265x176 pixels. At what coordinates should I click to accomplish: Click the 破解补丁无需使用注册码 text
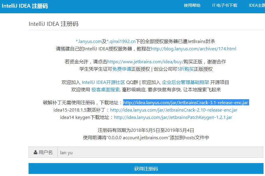pos(69,102)
